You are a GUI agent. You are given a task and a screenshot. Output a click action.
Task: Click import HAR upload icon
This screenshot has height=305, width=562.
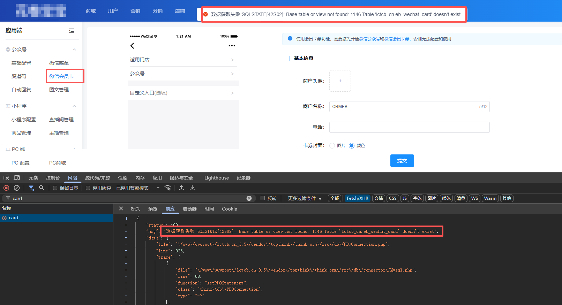(x=181, y=188)
